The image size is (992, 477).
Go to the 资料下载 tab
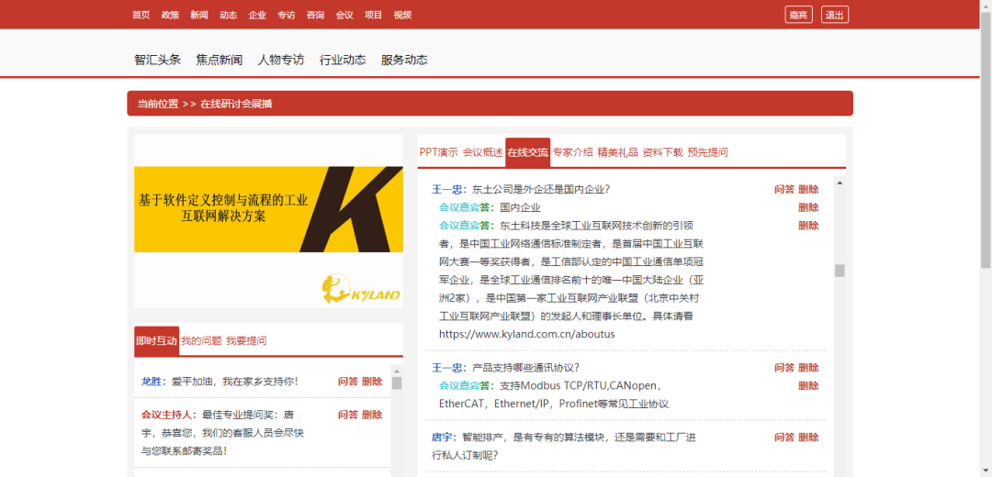pyautogui.click(x=662, y=152)
